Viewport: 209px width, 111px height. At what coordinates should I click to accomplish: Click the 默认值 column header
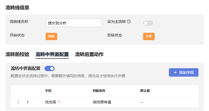(145, 91)
